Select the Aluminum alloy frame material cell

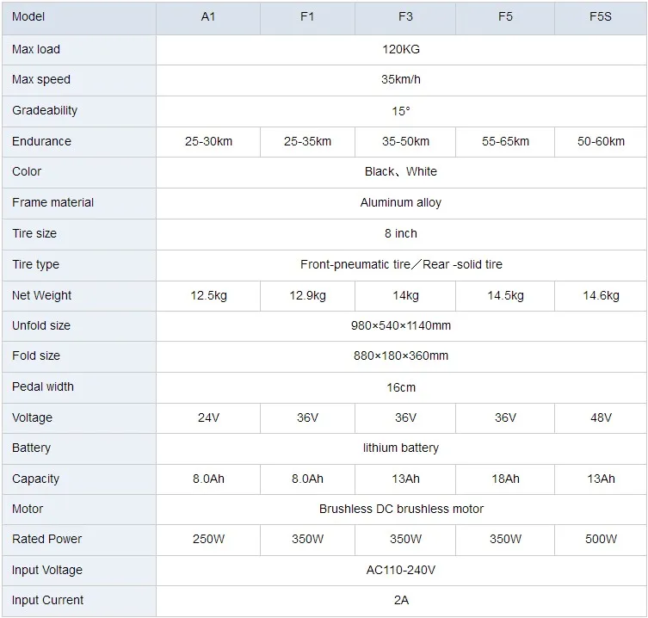point(401,203)
